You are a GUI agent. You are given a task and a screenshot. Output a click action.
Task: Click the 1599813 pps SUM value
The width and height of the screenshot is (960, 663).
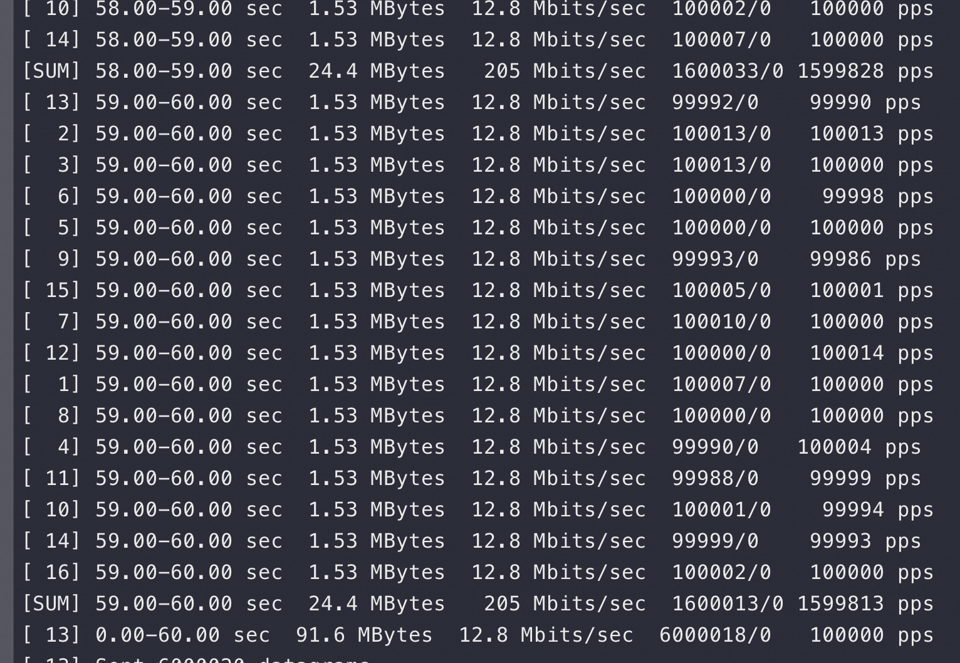[865, 603]
